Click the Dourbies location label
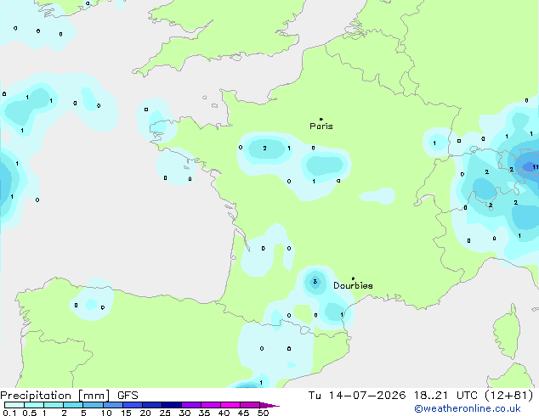Screen dimensions: 539x416 (x=353, y=285)
